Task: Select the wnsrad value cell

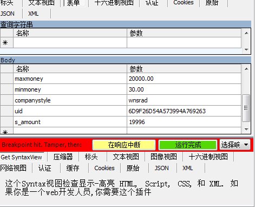Action: [x=184, y=100]
